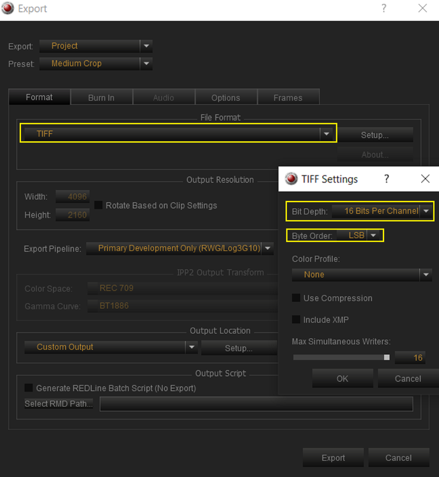Switch to the Audio tab
Screen dimensions: 439x477
click(163, 98)
